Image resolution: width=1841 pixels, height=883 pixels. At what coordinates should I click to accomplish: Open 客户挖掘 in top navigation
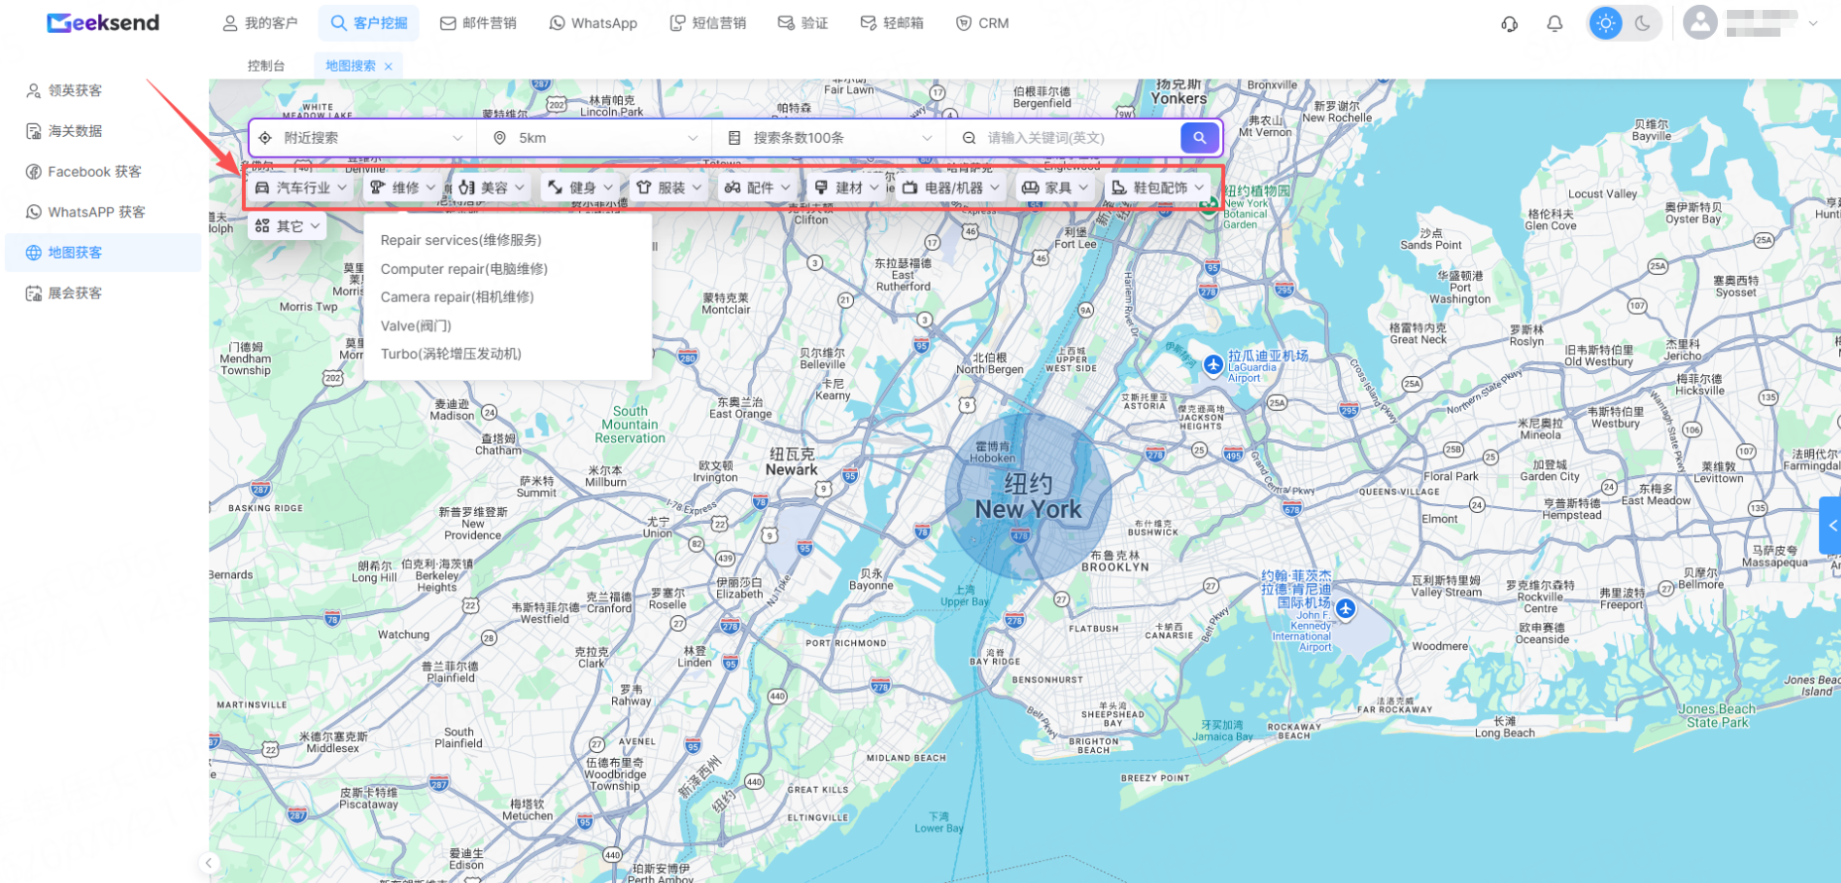[x=369, y=23]
